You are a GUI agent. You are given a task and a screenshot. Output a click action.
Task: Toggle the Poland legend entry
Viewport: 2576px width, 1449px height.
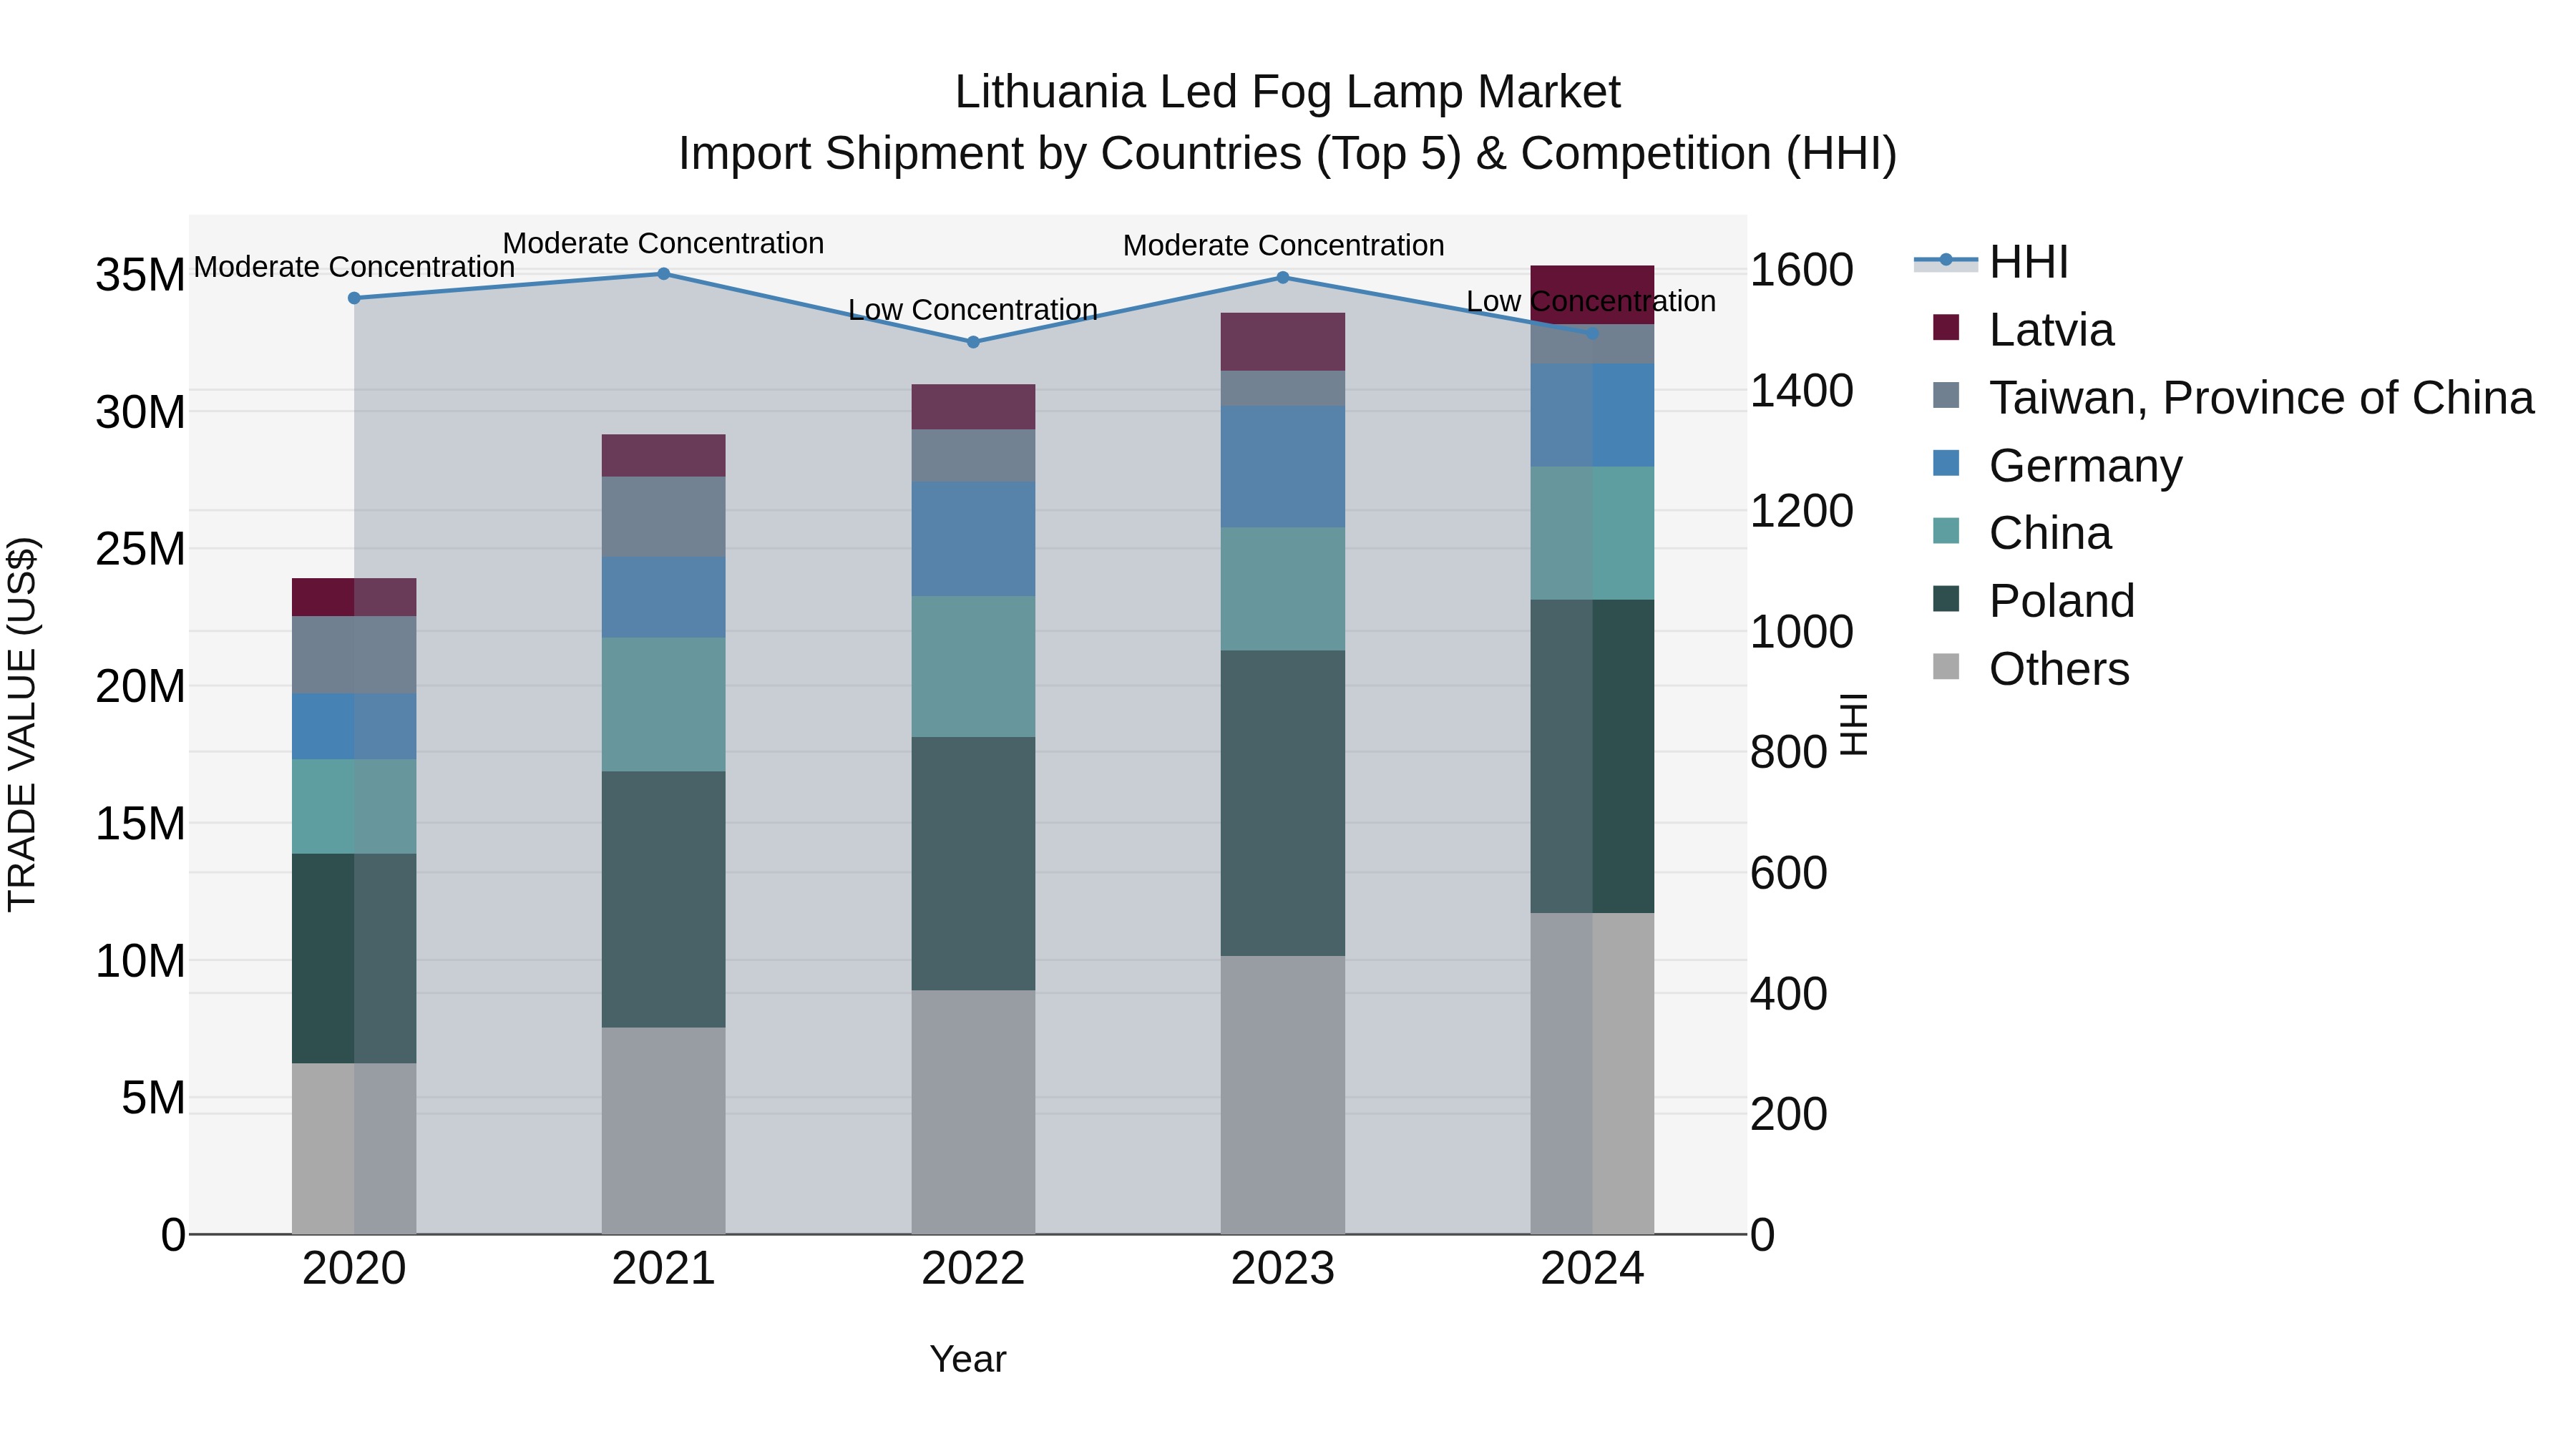2033,600
